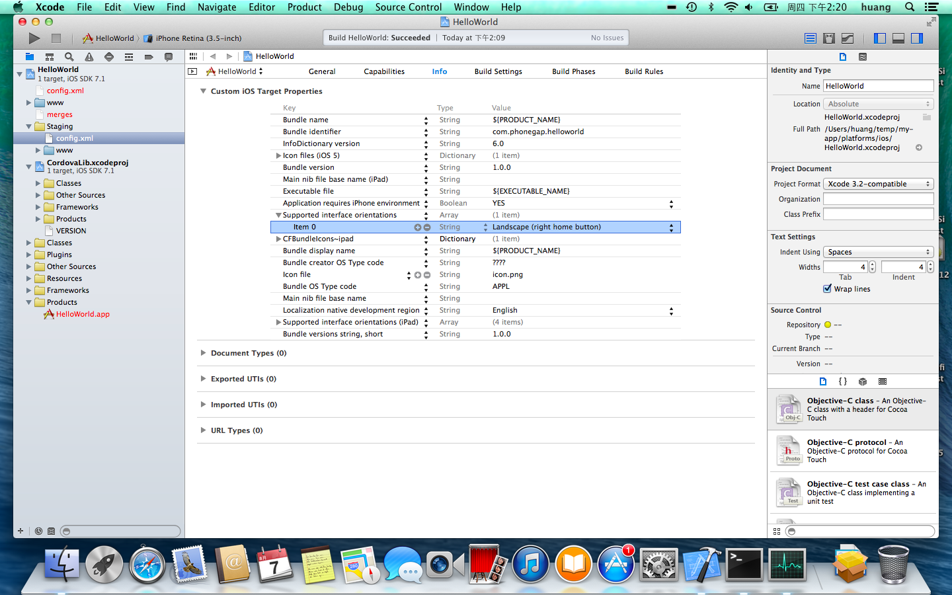Stop the running build
The width and height of the screenshot is (952, 595).
click(56, 38)
